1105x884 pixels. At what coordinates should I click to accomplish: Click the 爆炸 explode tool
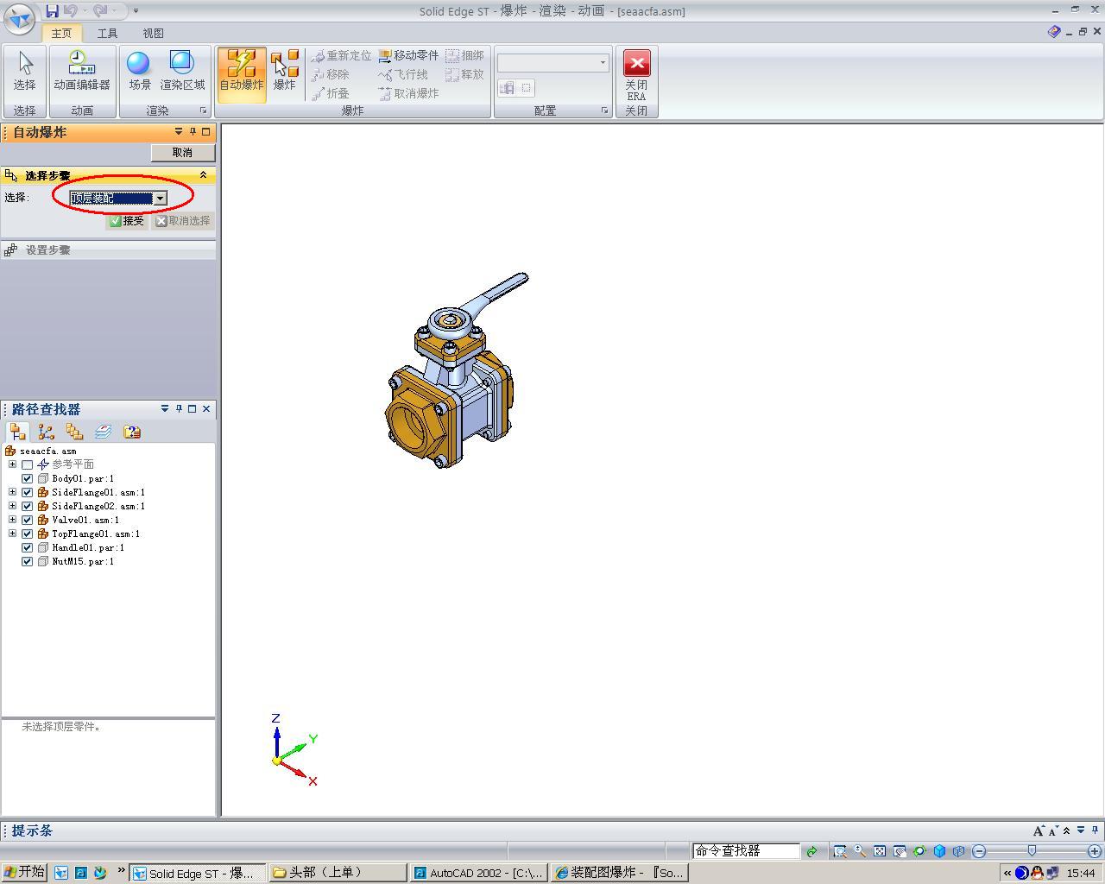click(x=285, y=71)
